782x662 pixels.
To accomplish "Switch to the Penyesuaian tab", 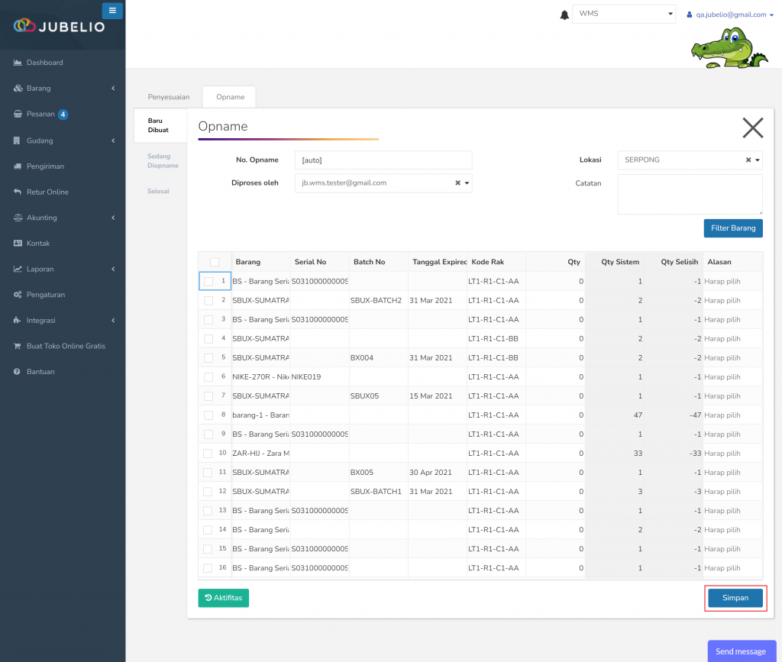I will pos(169,97).
